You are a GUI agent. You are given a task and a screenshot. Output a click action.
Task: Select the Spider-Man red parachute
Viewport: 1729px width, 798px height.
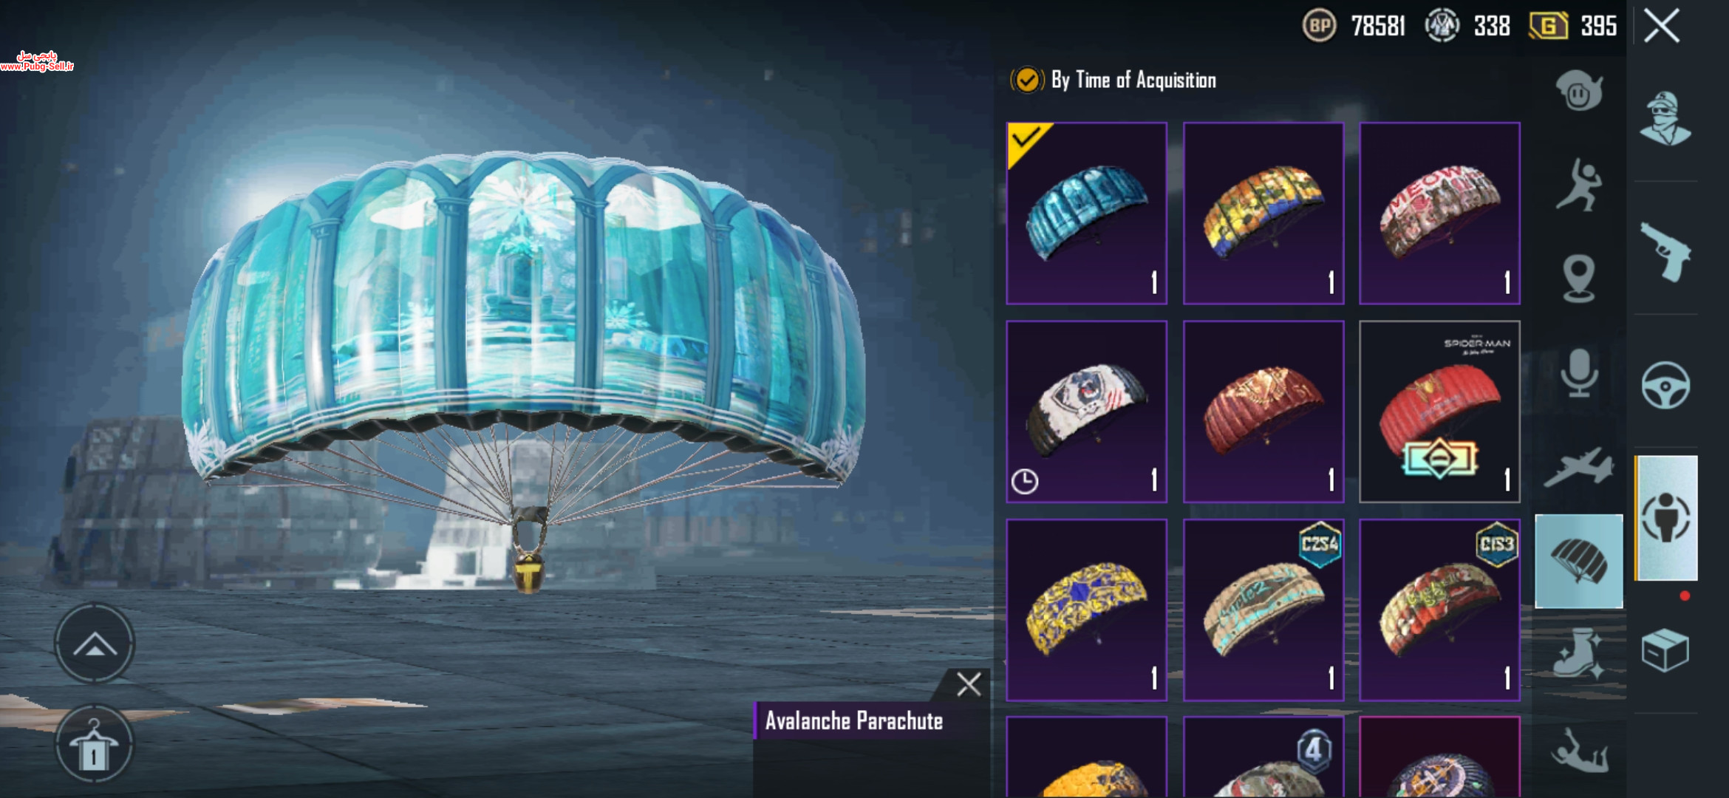1439,412
